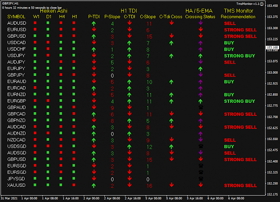280x202 pixels.
Task: Select the JPYSGD symbol label
Action: [x=16, y=179]
